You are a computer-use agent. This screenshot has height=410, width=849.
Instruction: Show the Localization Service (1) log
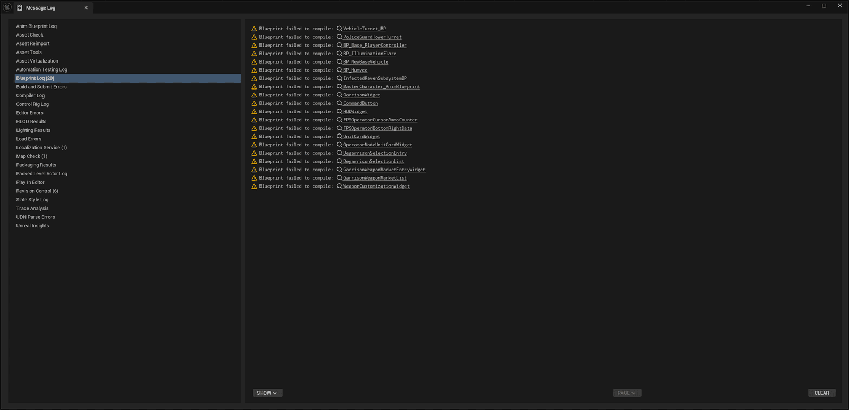127,148
